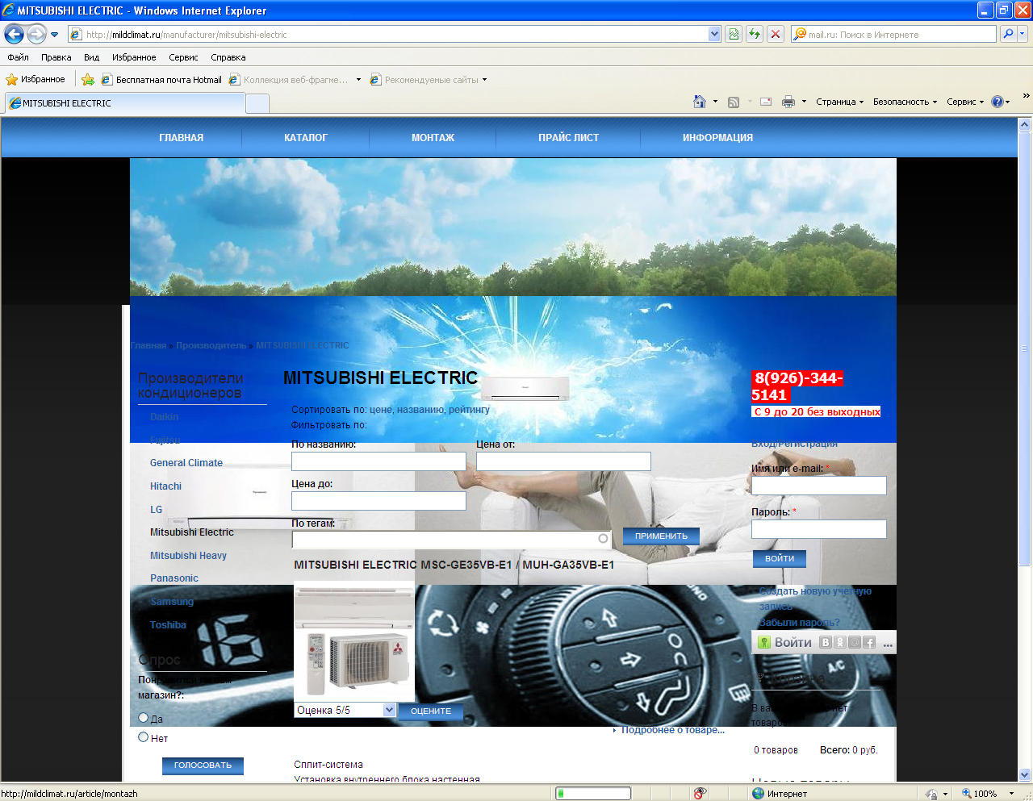Open the 'Избранное' menu in menu bar
The image size is (1033, 801).
coord(134,57)
